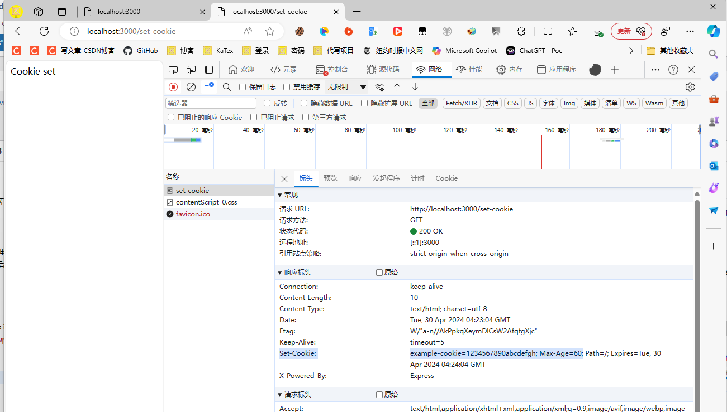Open network settings gear icon
This screenshot has height=412, width=727.
[x=690, y=87]
